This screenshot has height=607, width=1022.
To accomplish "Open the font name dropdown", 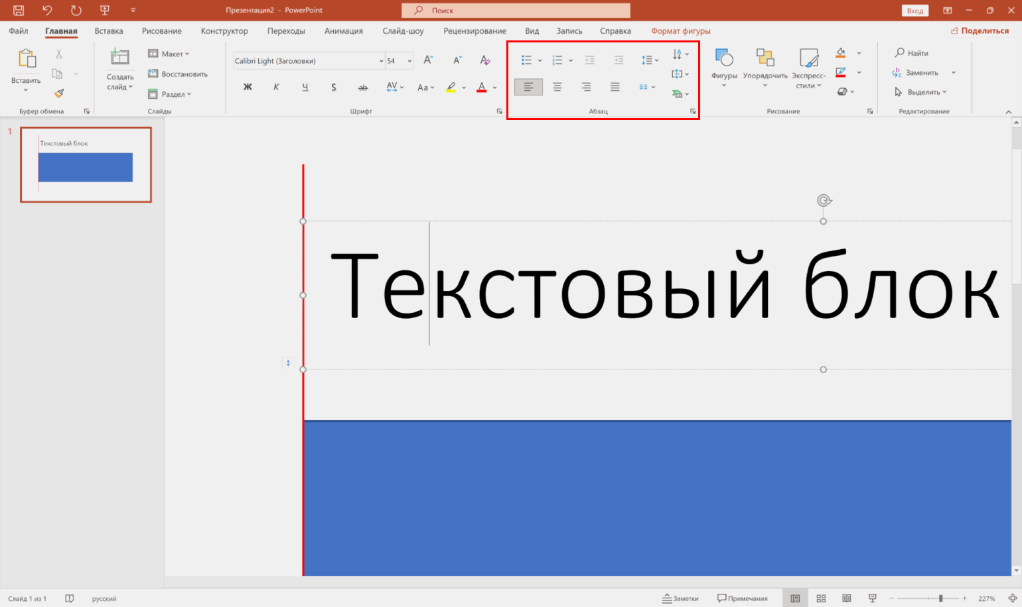I will point(381,61).
